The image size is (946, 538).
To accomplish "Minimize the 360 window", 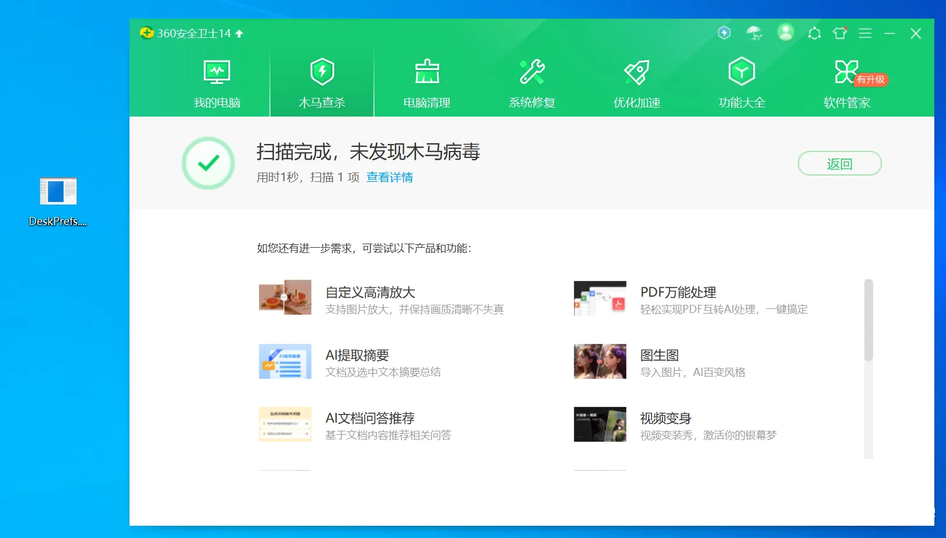I will 889,33.
